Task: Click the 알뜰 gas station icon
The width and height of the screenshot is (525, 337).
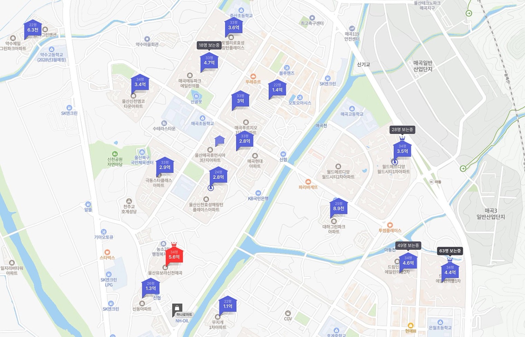Action: [x=88, y=204]
